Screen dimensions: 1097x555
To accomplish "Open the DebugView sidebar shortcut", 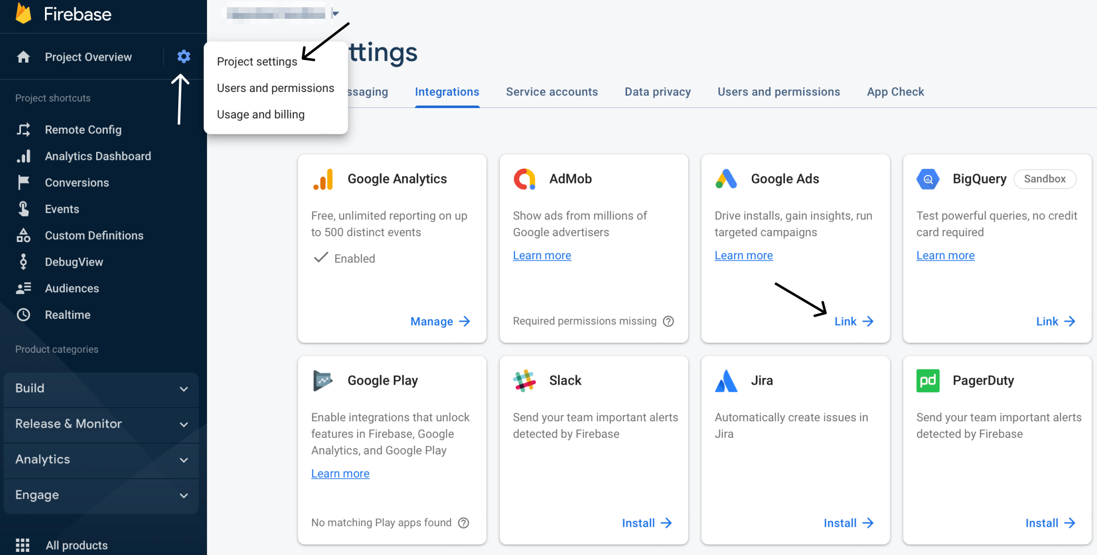I will click(x=74, y=262).
